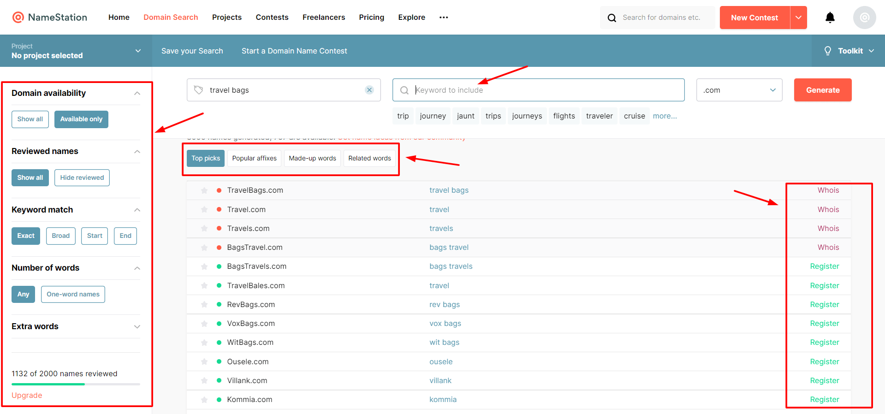Click Register for RevBags.com
Viewport: 885px width, 414px height.
click(x=824, y=305)
